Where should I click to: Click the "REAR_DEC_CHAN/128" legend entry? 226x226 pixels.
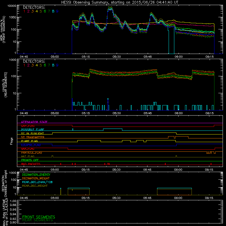37,182
